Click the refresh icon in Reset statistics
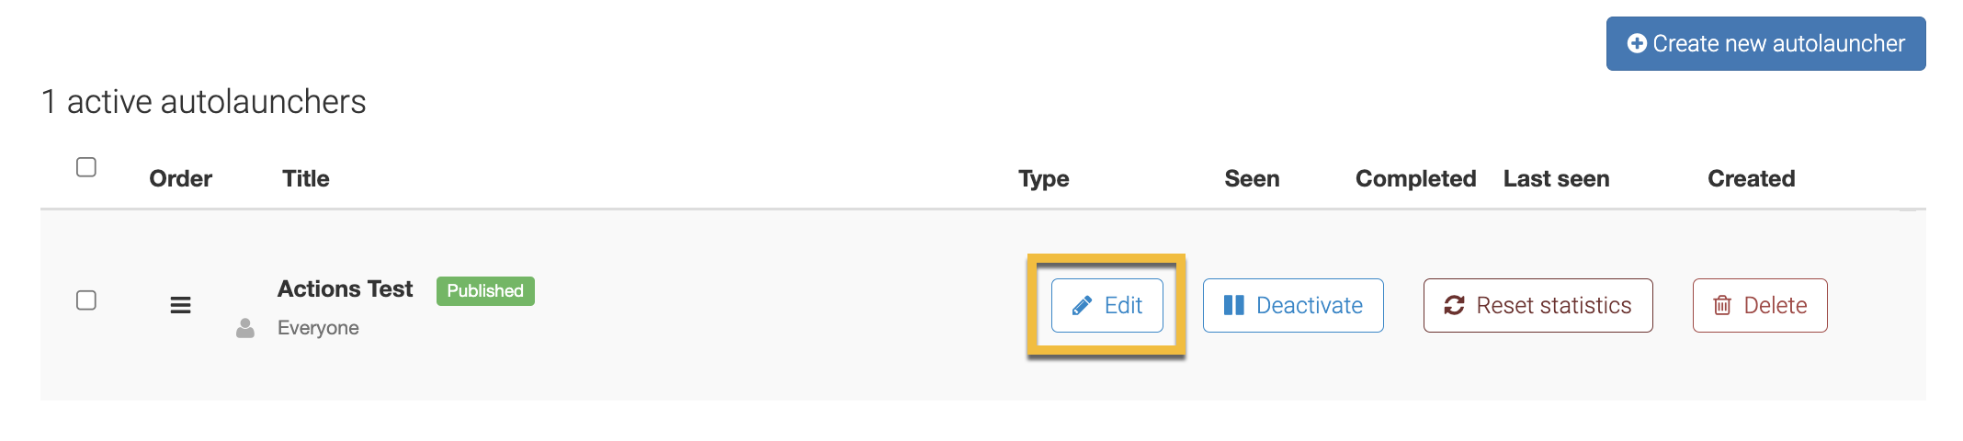Screen dimensions: 1963x441 click(1454, 306)
